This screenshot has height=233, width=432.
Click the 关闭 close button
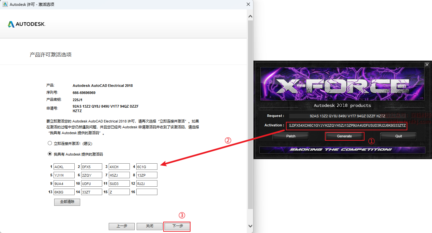coord(149,226)
